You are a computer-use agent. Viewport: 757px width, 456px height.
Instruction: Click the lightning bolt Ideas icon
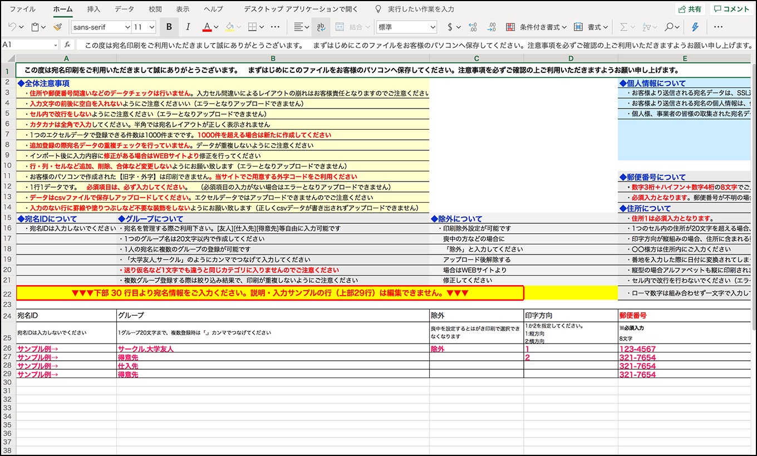(x=695, y=27)
